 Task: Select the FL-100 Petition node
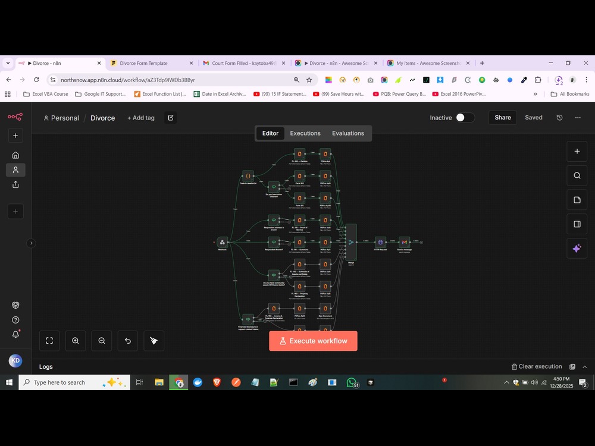(299, 153)
